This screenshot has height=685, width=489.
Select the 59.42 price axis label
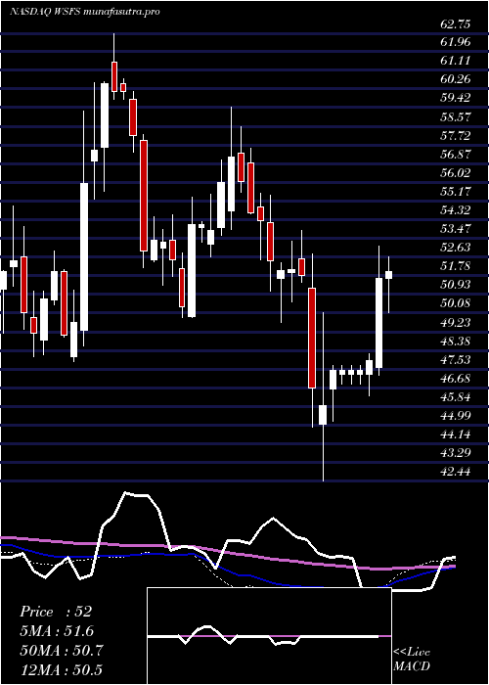click(456, 98)
